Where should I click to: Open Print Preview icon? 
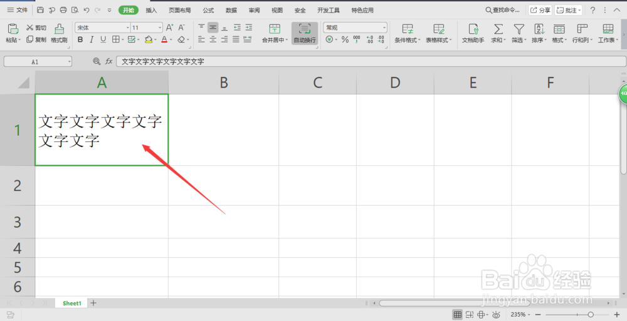[x=75, y=10]
